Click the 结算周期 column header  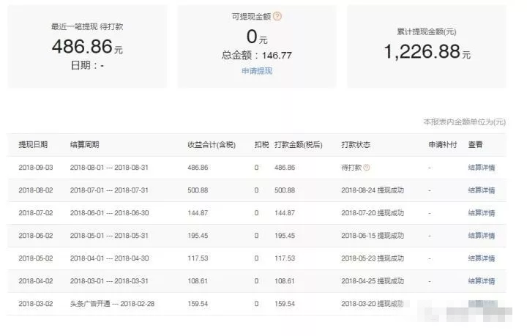[85, 144]
